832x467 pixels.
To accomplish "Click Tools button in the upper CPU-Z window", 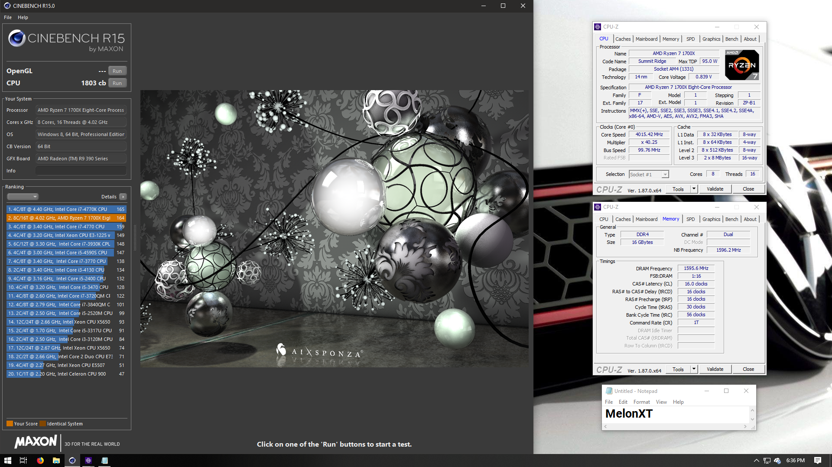I will click(x=678, y=189).
